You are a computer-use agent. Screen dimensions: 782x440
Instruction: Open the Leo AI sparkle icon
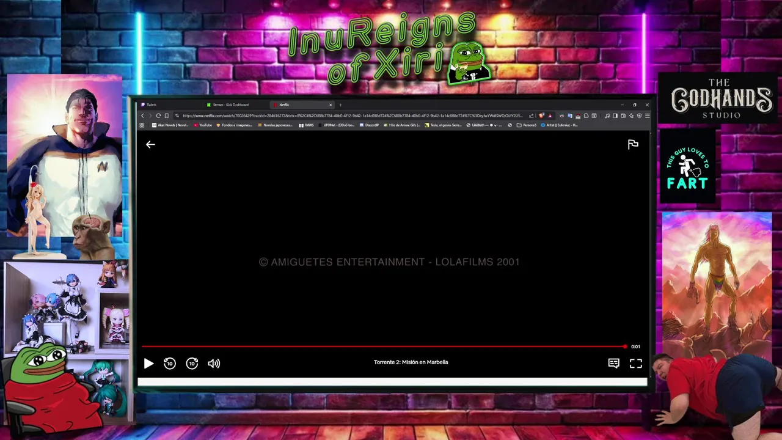pyautogui.click(x=631, y=116)
